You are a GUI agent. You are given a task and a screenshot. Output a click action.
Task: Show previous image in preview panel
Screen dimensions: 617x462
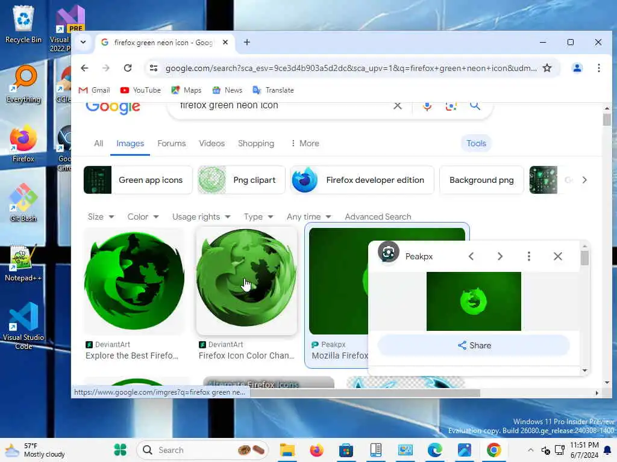point(471,256)
